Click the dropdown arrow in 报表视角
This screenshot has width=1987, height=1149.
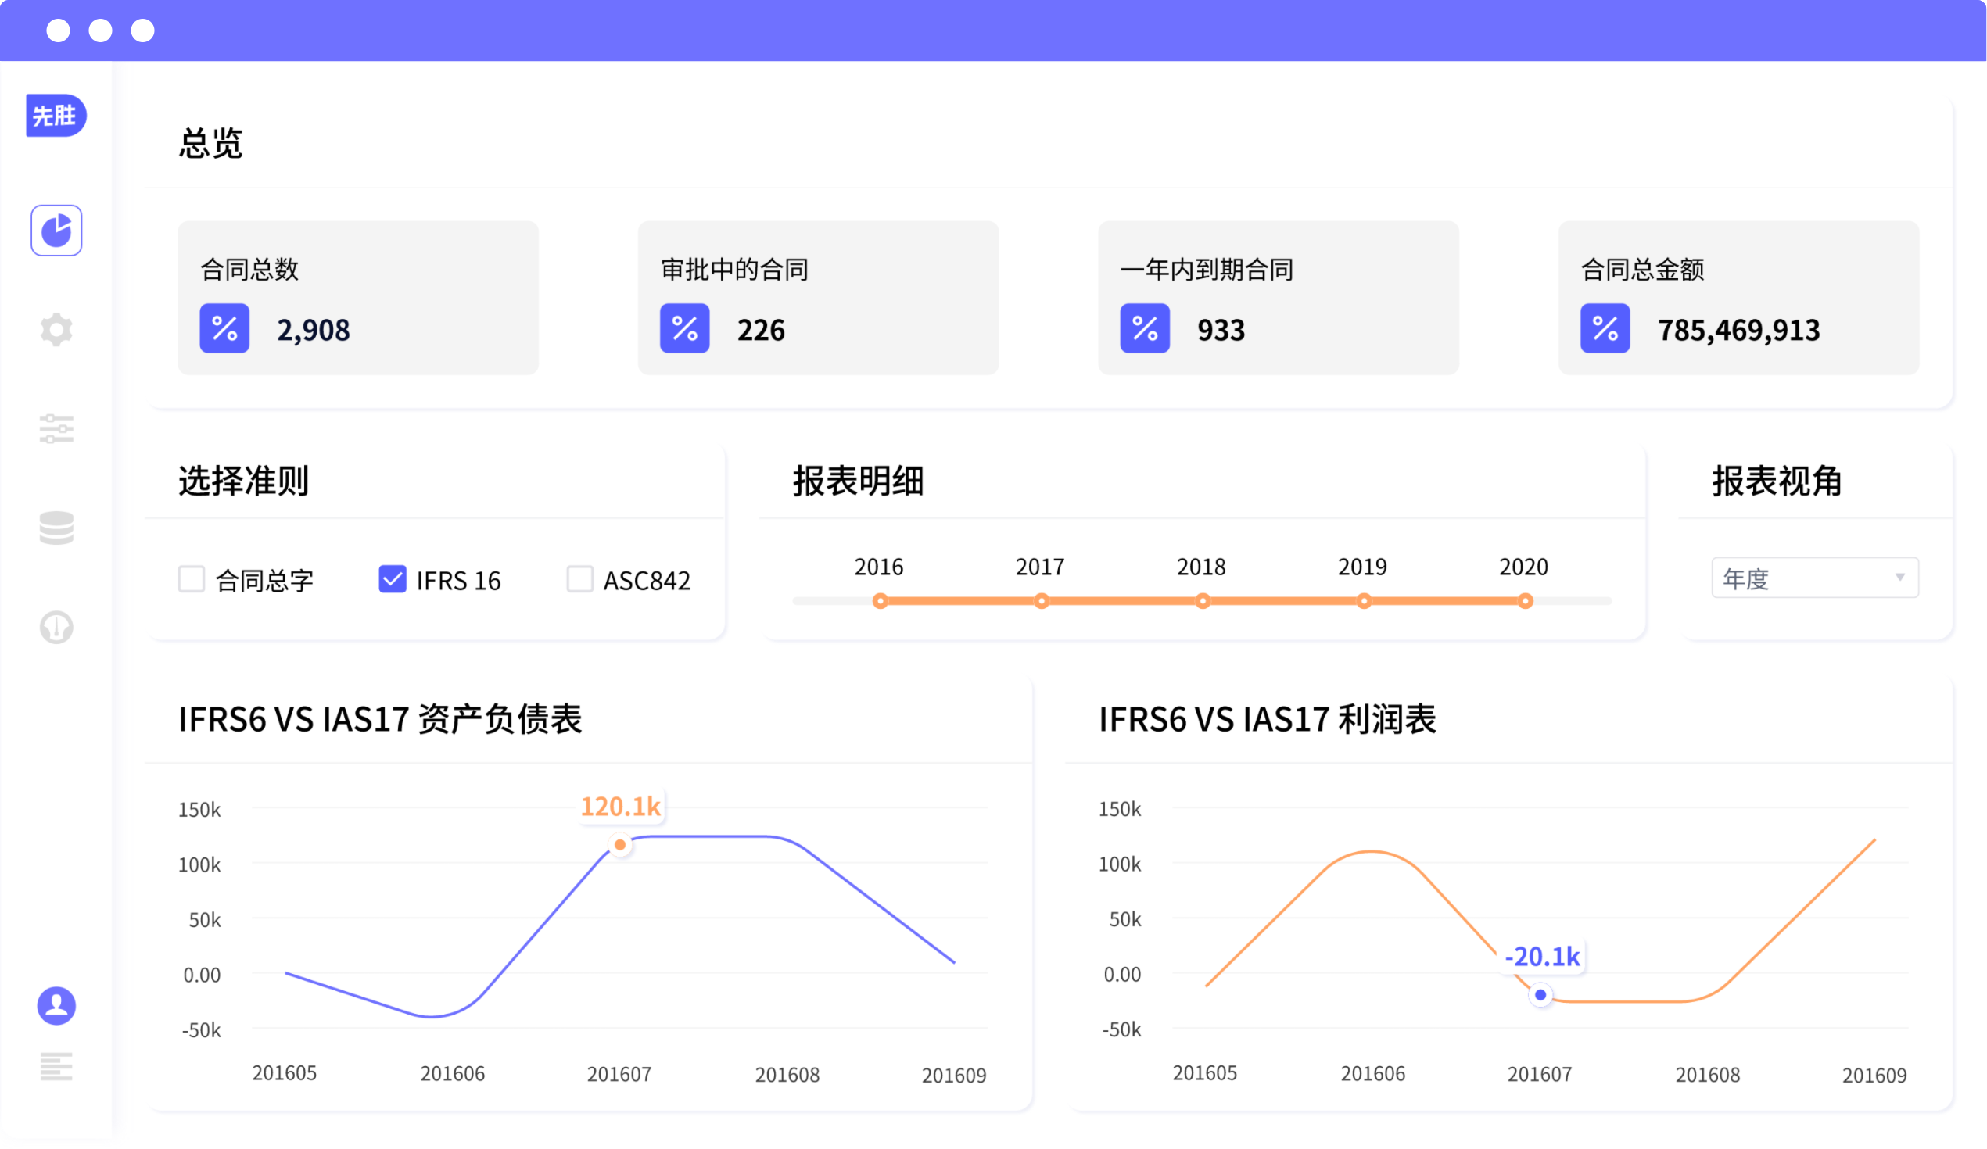tap(1899, 578)
